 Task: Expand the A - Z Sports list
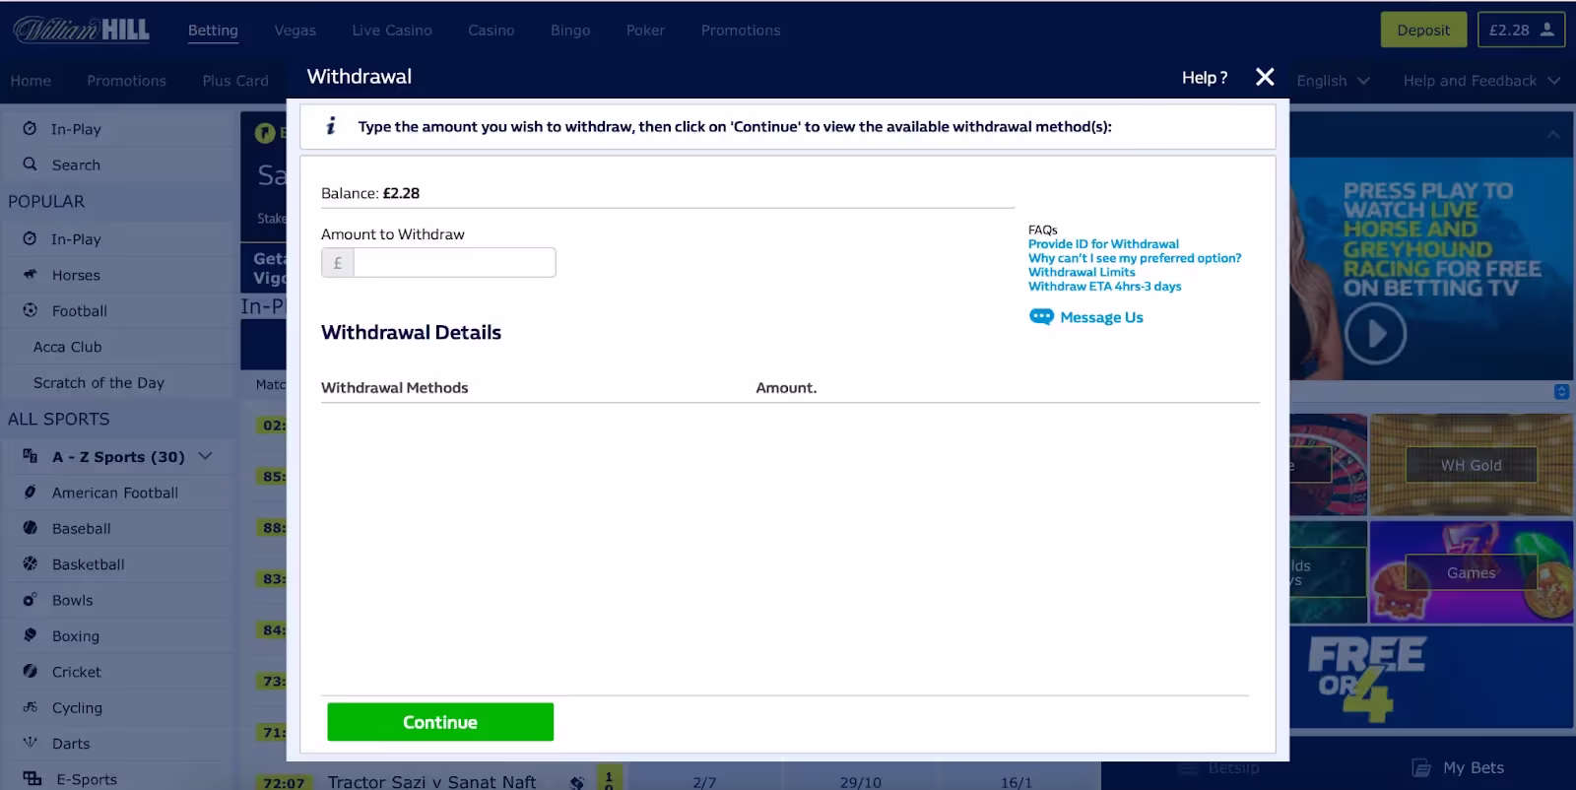[x=205, y=456]
